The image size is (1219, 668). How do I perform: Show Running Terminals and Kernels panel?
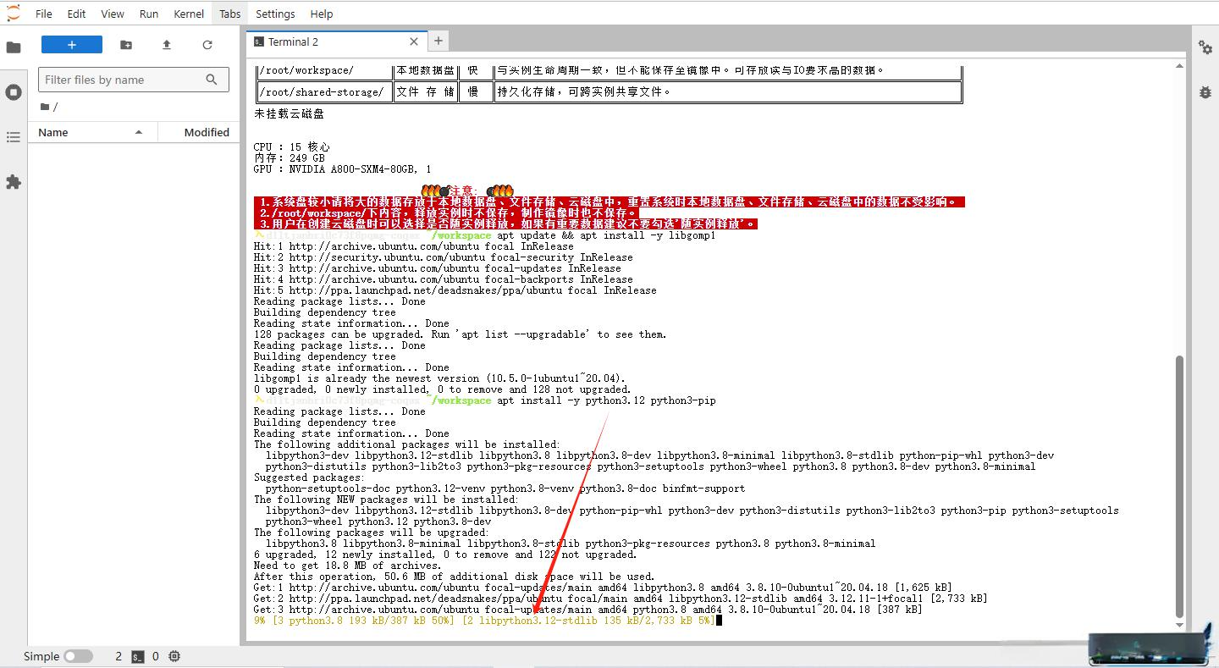pyautogui.click(x=14, y=92)
